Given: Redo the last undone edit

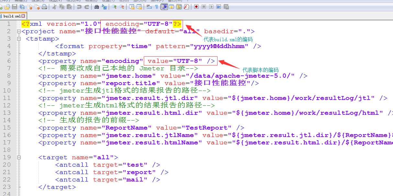Looking at the screenshot, I should (86, 7).
